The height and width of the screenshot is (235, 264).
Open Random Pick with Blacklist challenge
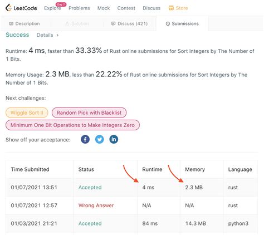pos(89,112)
